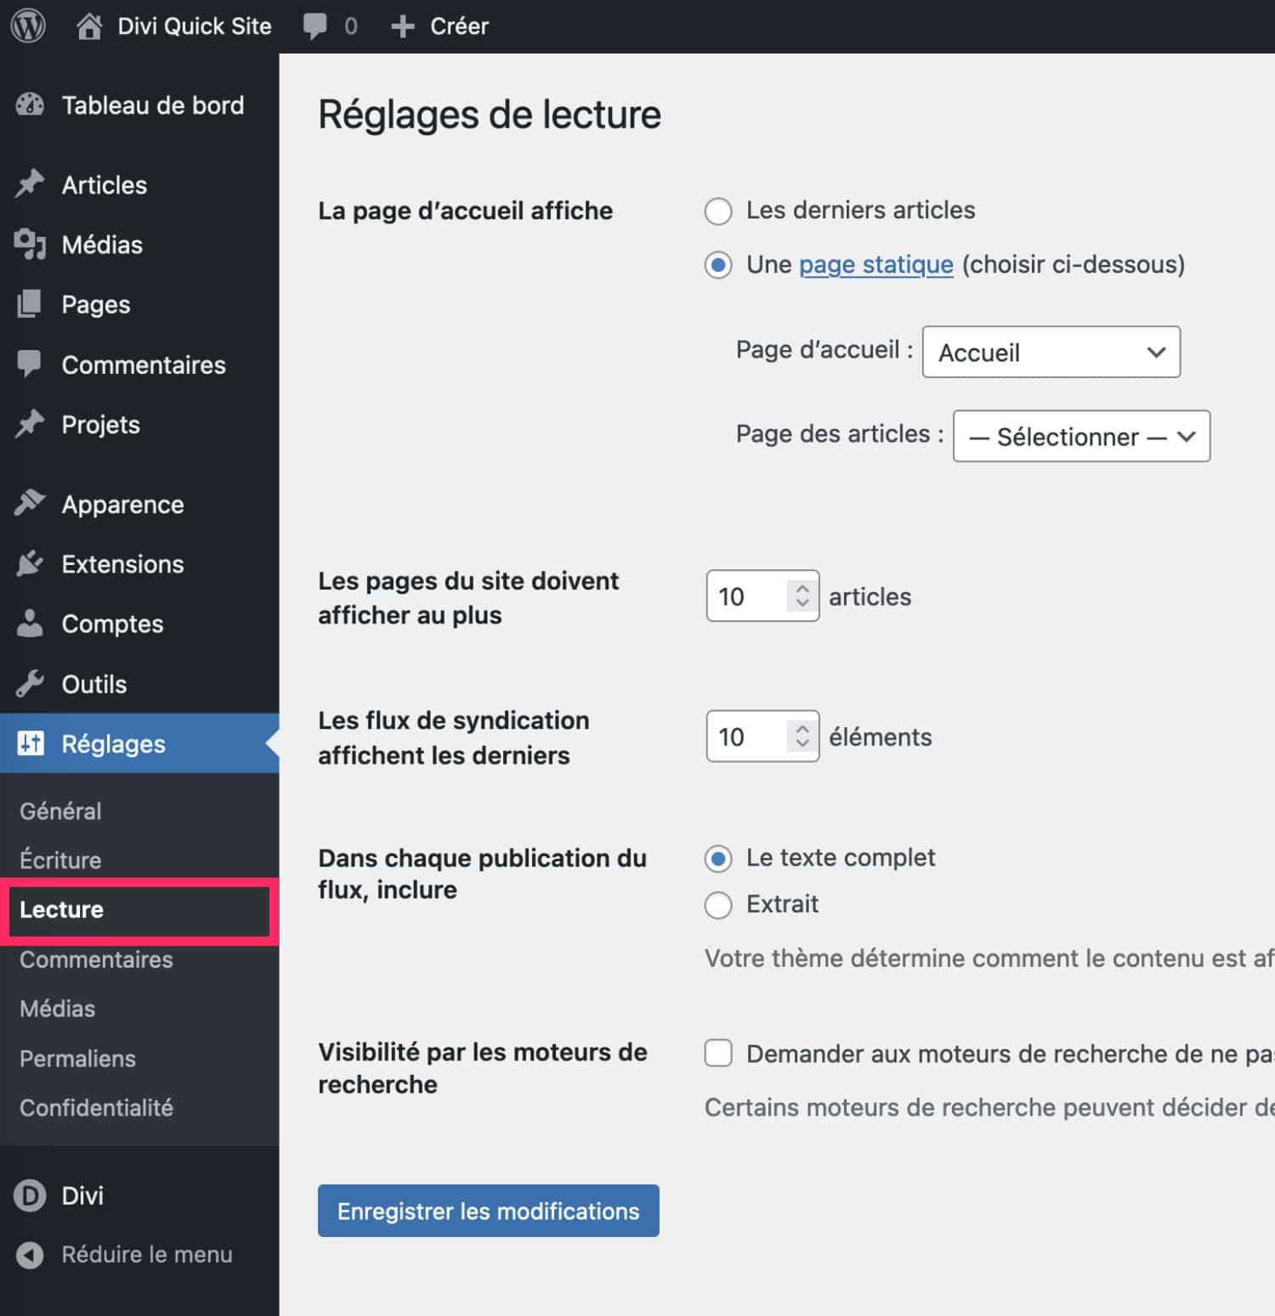Click the Extensions plug icon
This screenshot has width=1275, height=1316.
click(30, 564)
